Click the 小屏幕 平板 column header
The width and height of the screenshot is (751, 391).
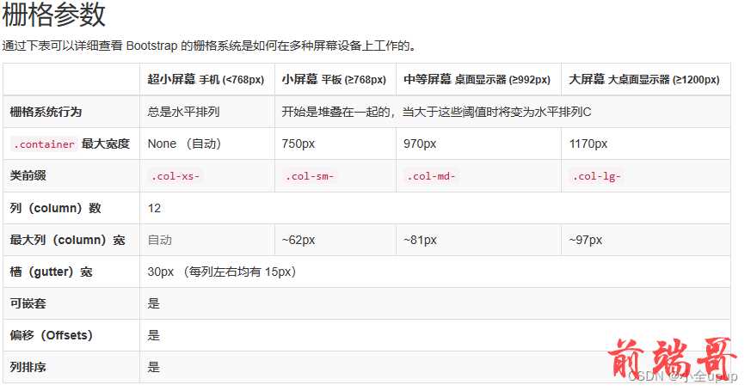(x=334, y=79)
